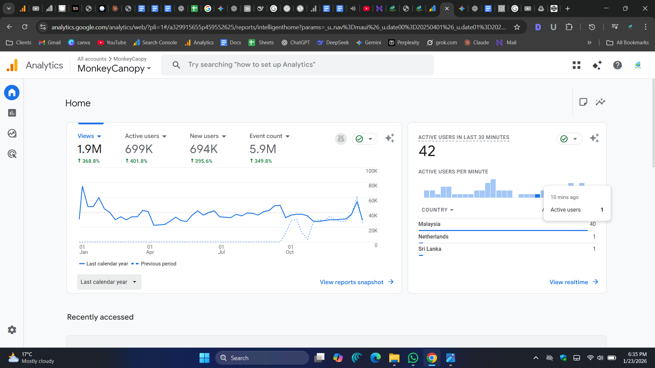
Task: Select the Explore compass icon
Action: (12, 133)
